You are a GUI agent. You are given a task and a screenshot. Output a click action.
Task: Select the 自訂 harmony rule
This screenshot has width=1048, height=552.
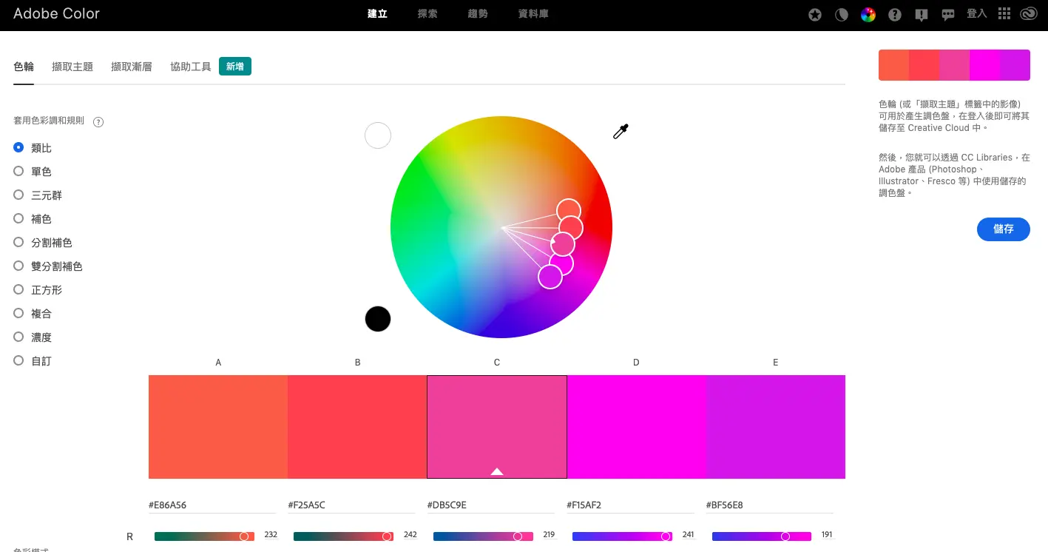coord(33,361)
